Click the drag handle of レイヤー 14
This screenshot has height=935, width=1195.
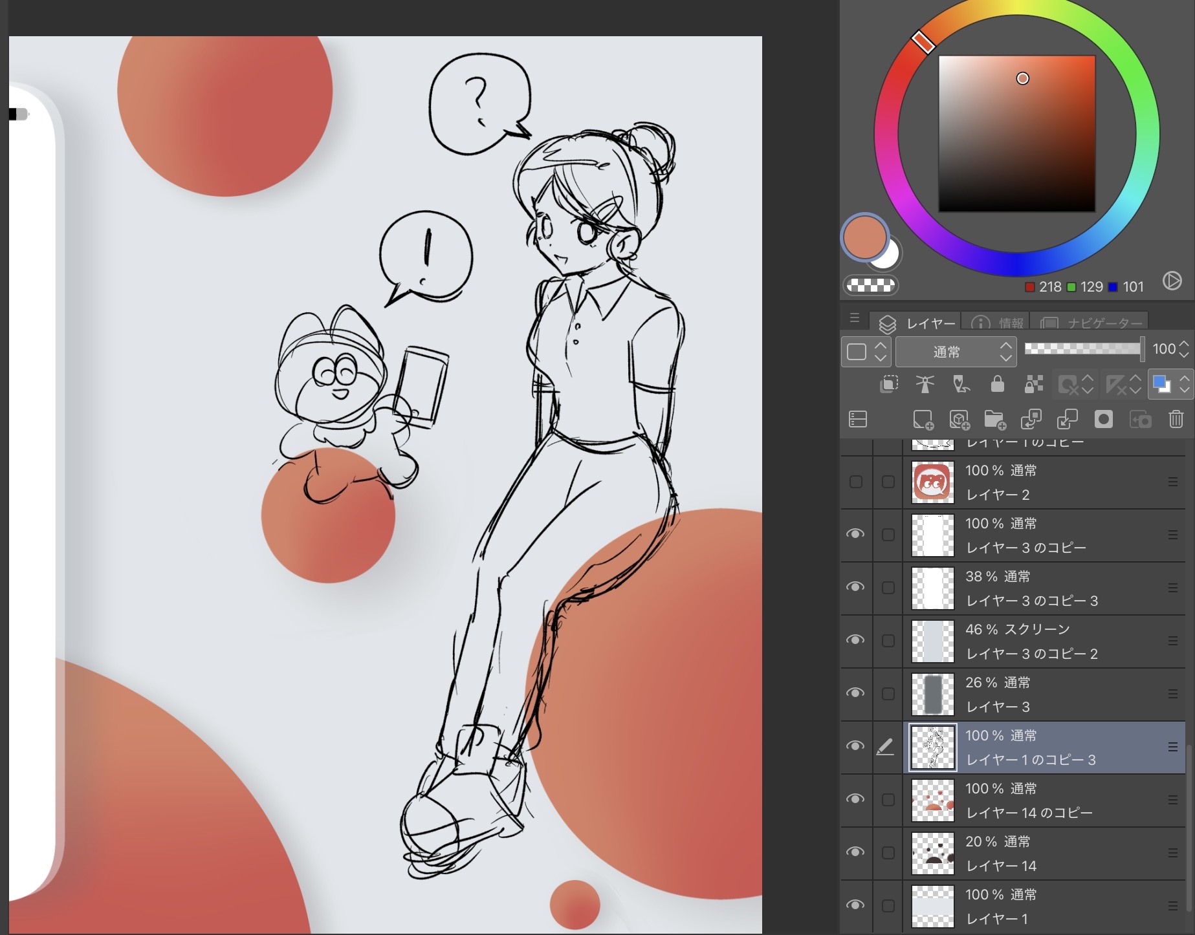click(x=1172, y=853)
